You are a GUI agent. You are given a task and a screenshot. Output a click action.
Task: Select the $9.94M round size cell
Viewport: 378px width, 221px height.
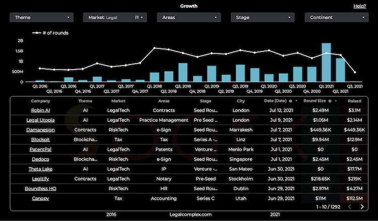[x=321, y=140]
